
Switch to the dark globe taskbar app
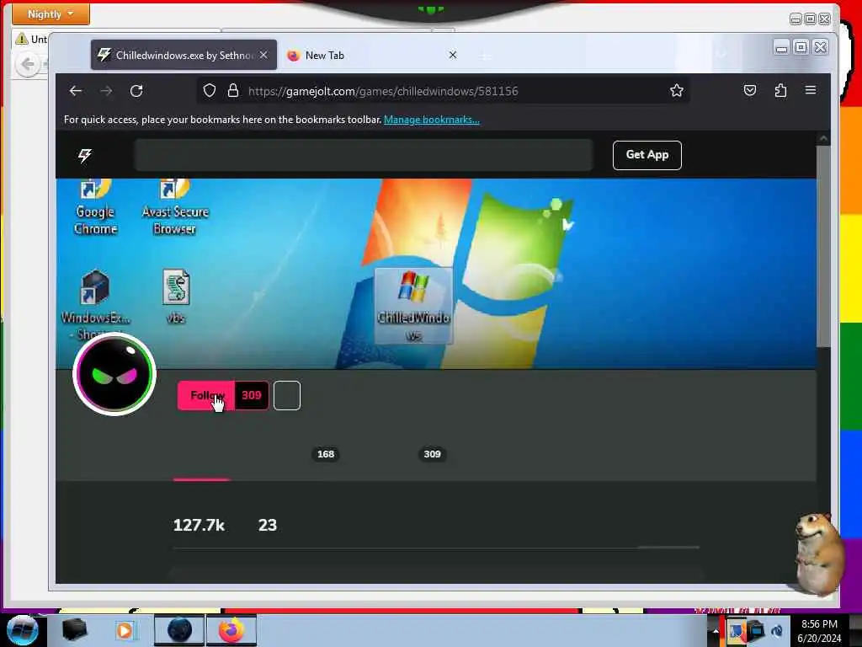[x=180, y=630]
